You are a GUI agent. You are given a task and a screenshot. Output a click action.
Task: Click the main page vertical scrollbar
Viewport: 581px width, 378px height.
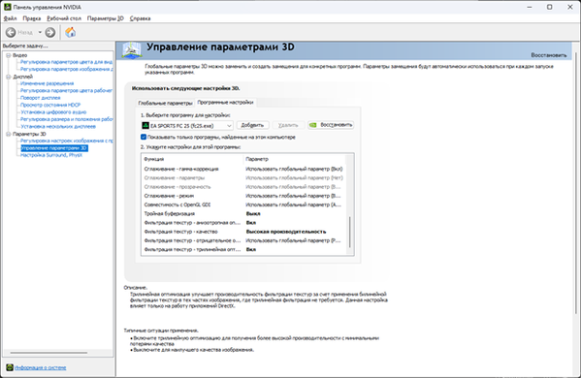coord(576,183)
